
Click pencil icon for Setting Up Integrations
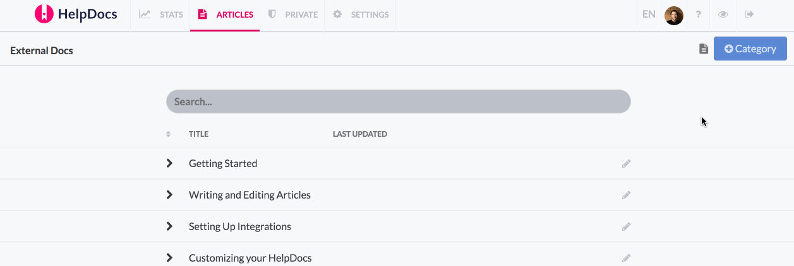[x=626, y=227]
